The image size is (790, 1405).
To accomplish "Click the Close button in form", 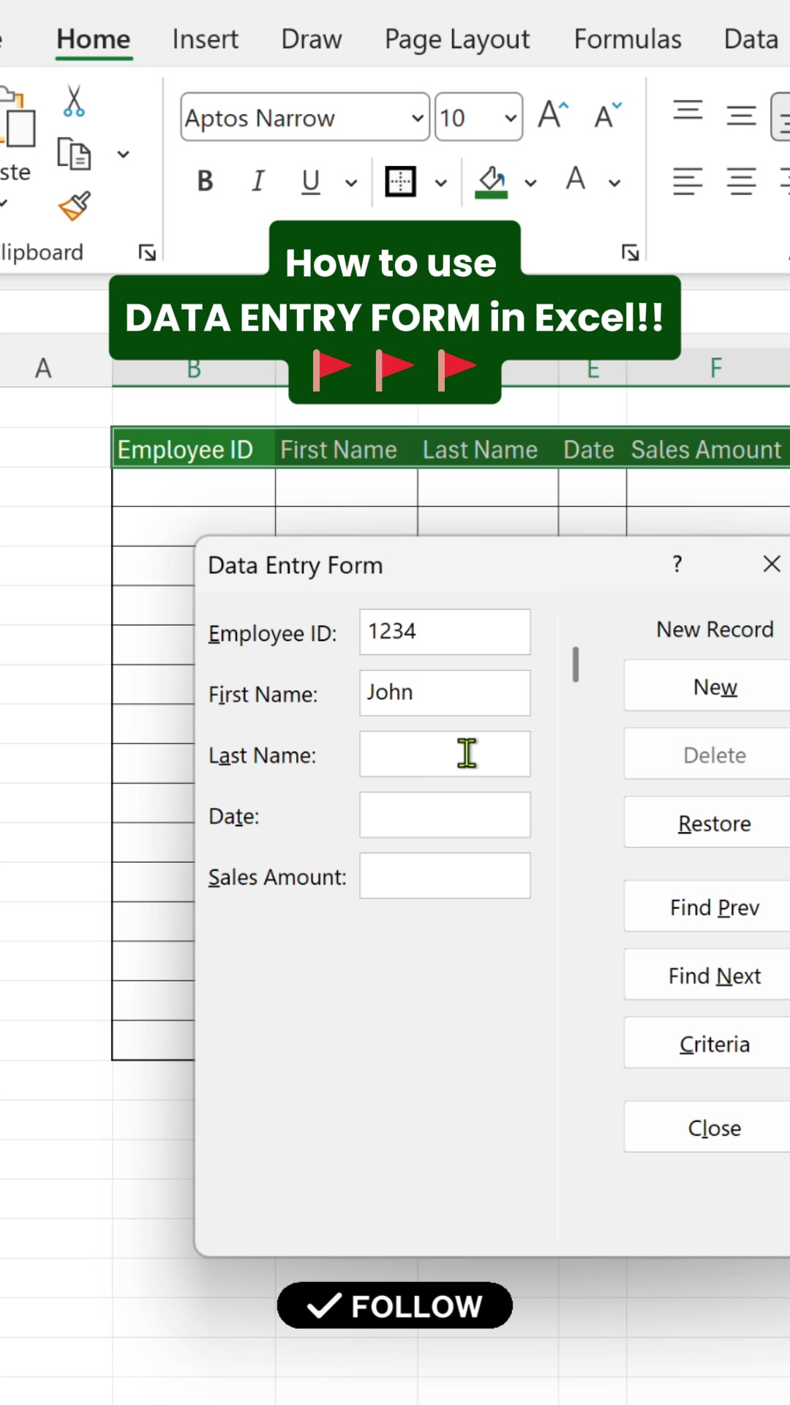I will (x=707, y=1127).
